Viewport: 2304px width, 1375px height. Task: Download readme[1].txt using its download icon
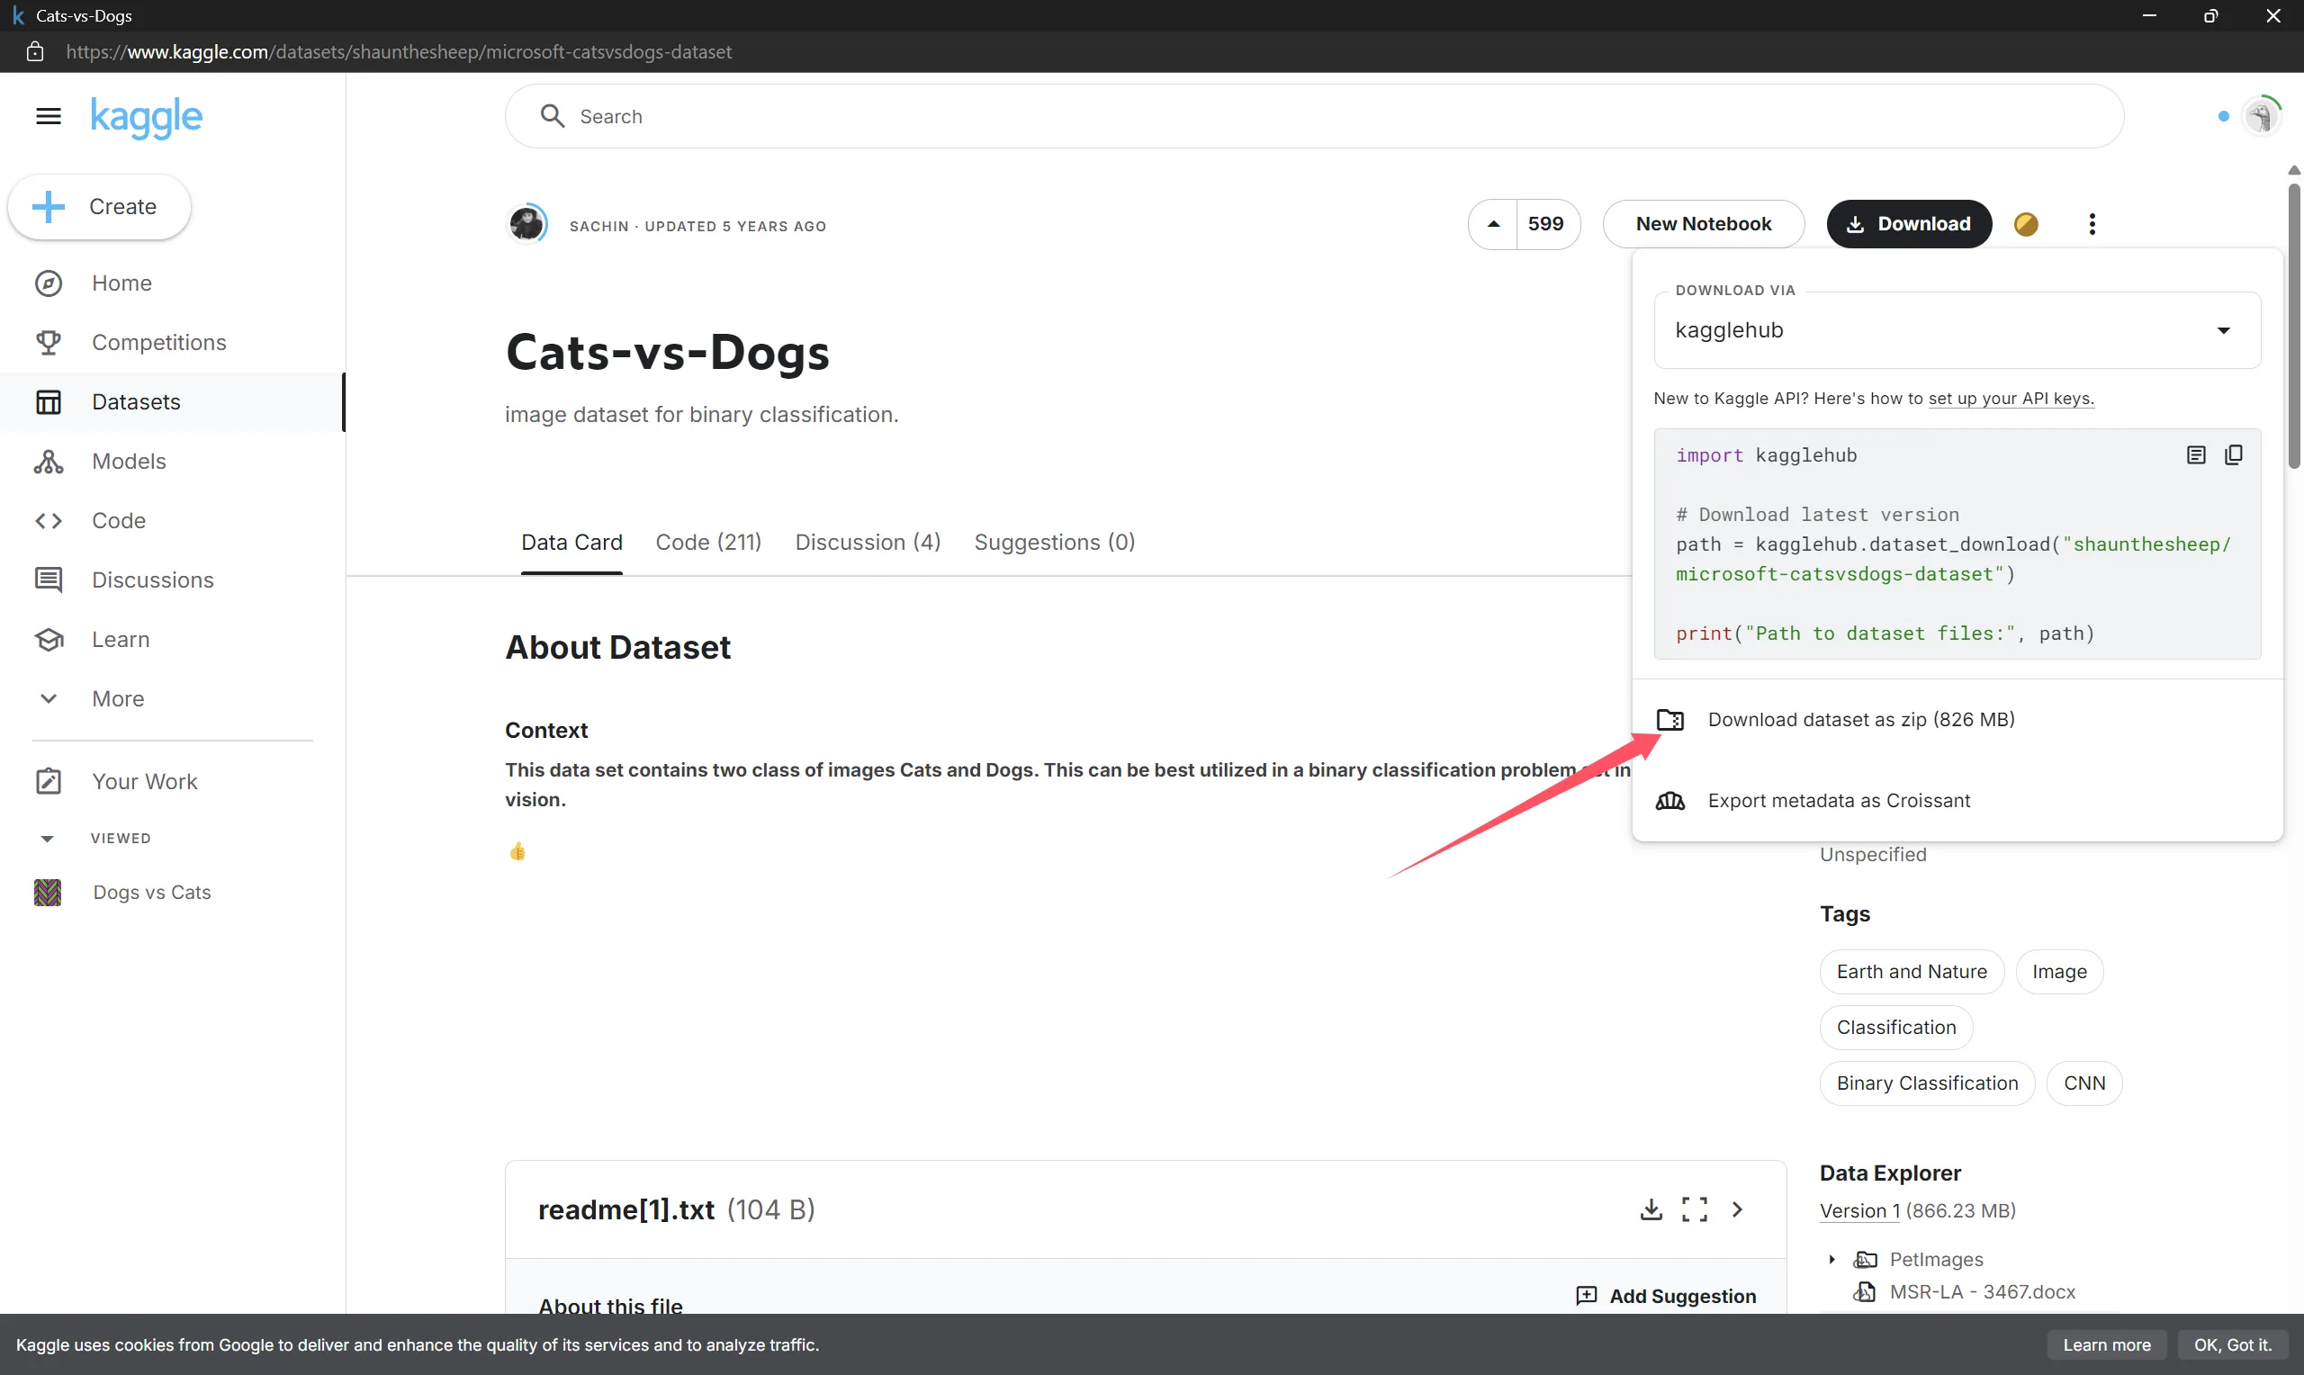(x=1651, y=1209)
